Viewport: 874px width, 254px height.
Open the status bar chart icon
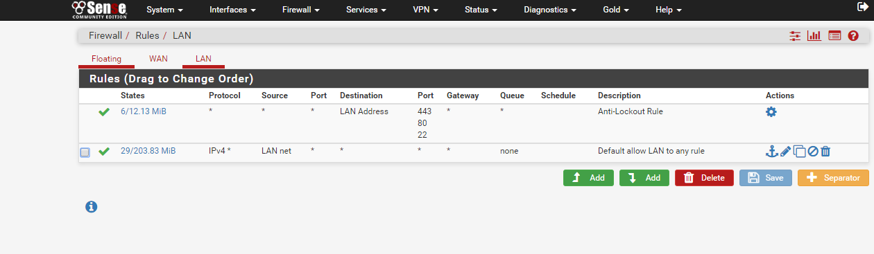pyautogui.click(x=814, y=35)
